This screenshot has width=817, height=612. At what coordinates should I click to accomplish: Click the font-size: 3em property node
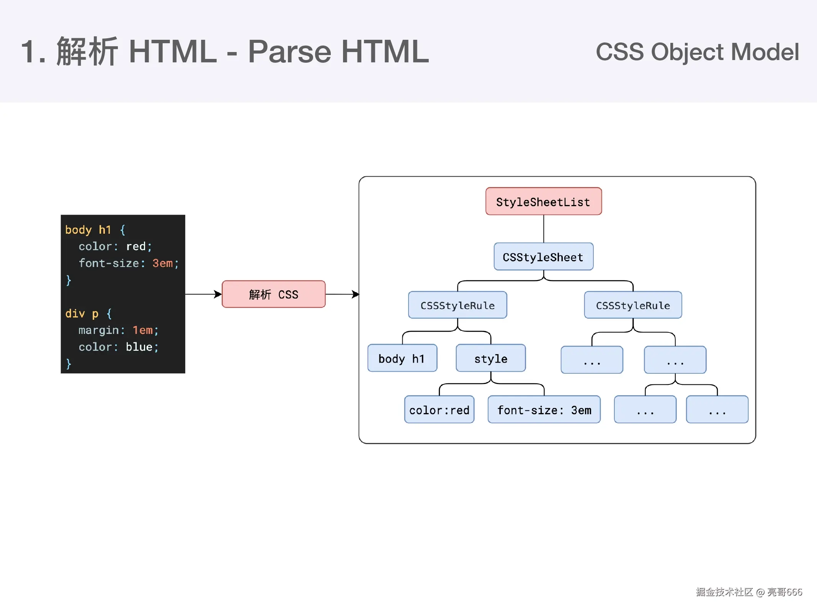click(x=544, y=410)
